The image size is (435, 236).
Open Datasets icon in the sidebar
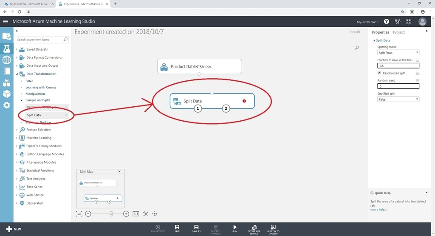[x=7, y=82]
